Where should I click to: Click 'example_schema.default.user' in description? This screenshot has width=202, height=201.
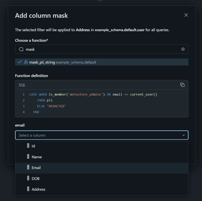pyautogui.click(x=120, y=30)
